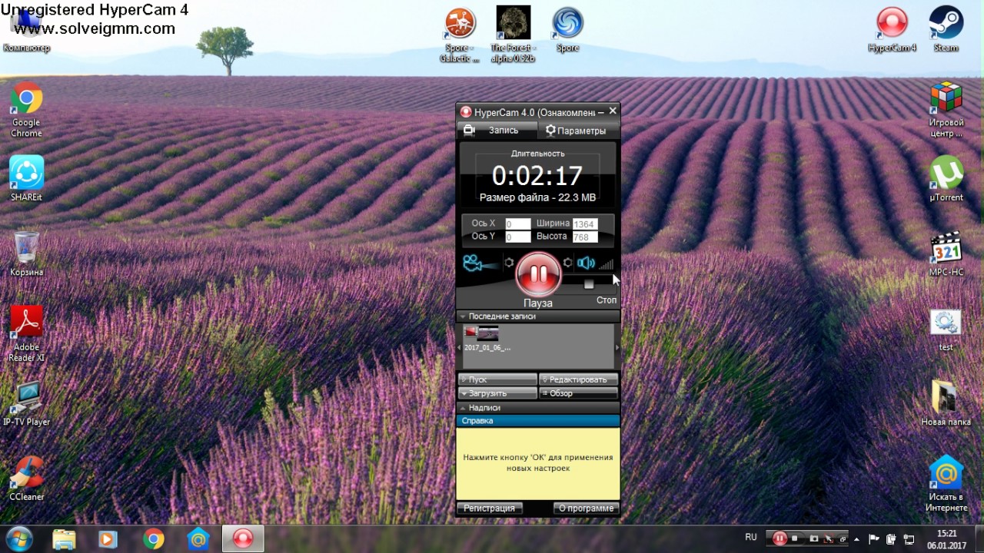Screen dimensions: 984x553
Task: Open Spore Galactic desktop shortcut
Action: tap(460, 35)
